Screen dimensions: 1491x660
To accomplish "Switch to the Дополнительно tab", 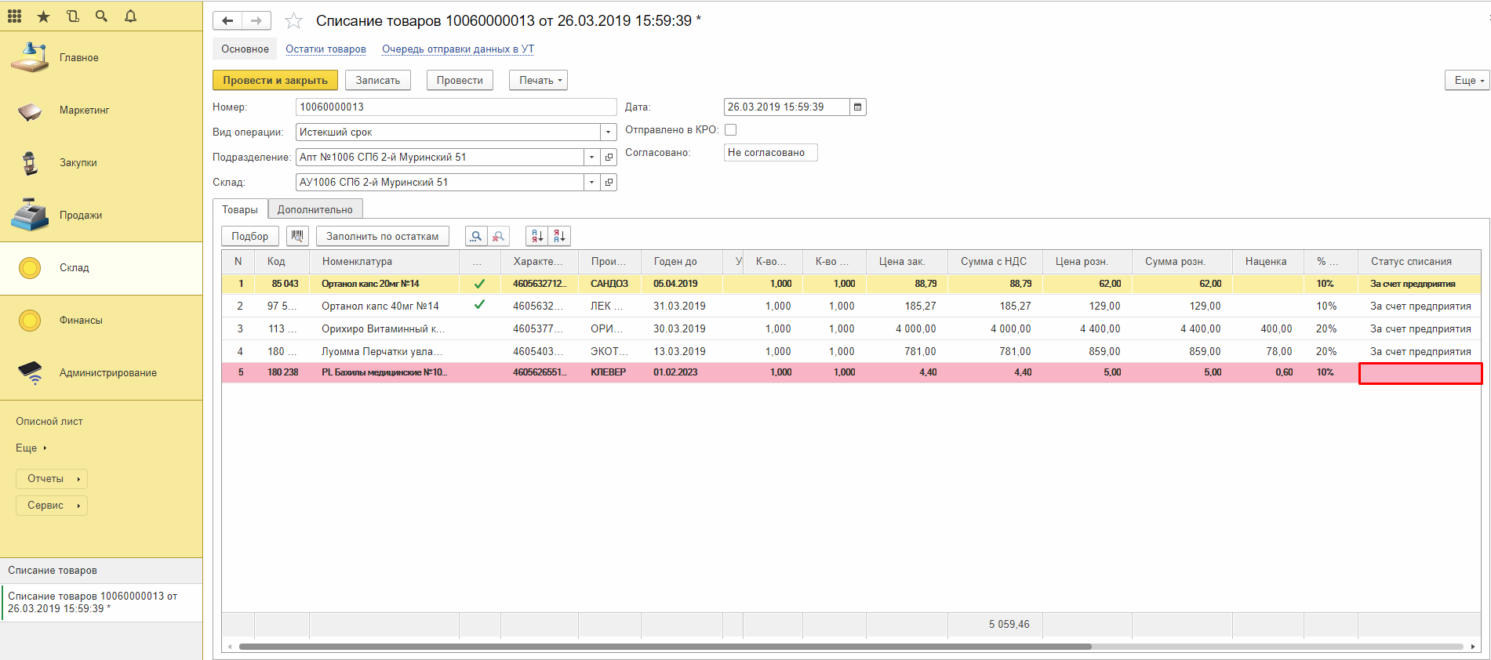I will [x=315, y=209].
